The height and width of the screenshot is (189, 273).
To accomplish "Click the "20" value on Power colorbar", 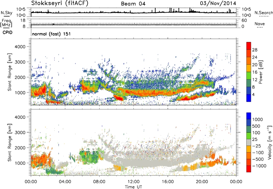I will (x=255, y=65).
